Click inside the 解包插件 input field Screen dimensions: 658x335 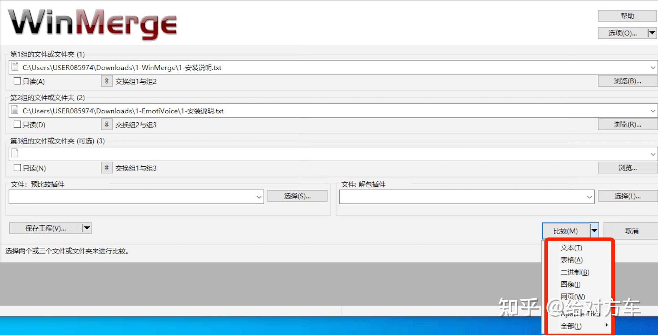coord(455,197)
